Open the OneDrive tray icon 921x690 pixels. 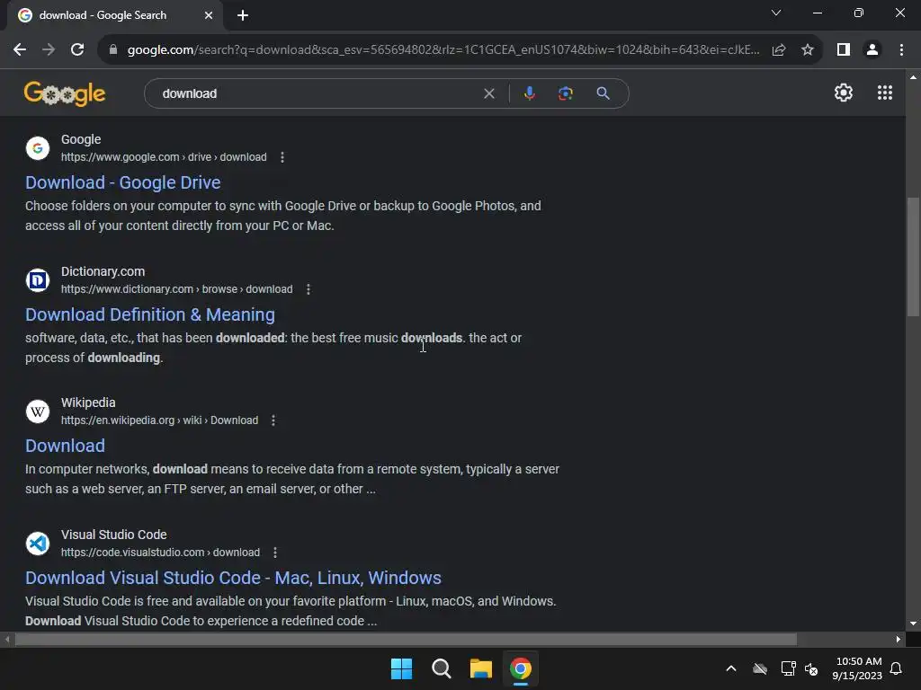pyautogui.click(x=760, y=668)
